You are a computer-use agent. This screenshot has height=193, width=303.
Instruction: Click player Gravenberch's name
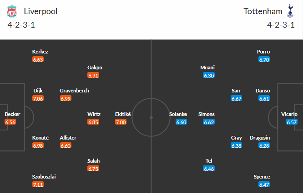74,91
